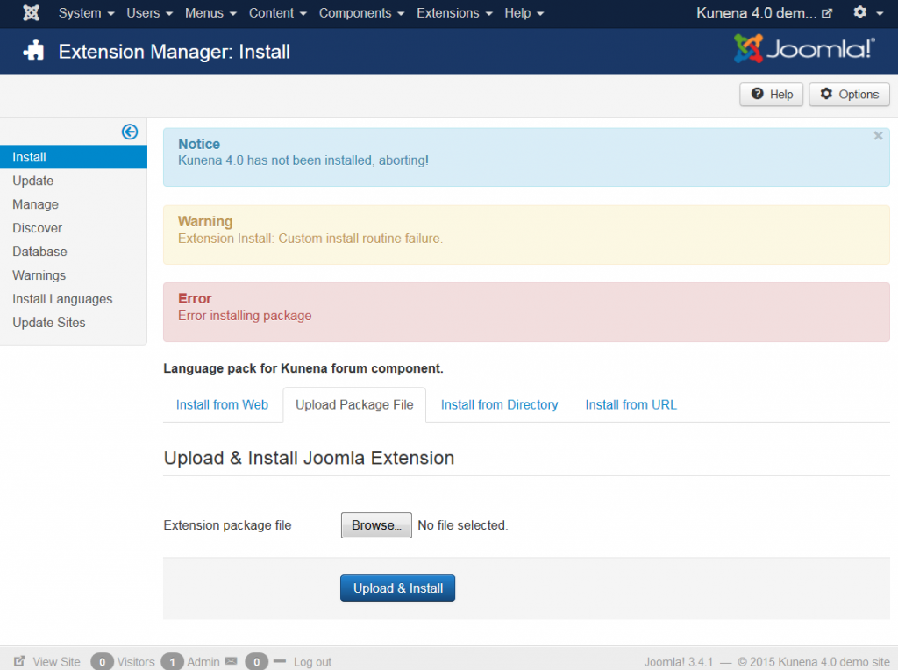
Task: Switch to the Install from Web tab
Action: click(x=222, y=404)
